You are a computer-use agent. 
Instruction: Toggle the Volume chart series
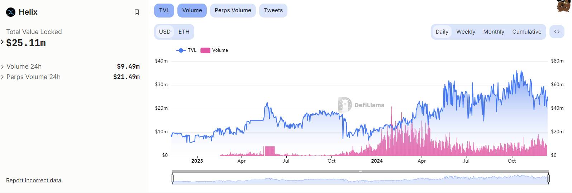(192, 10)
